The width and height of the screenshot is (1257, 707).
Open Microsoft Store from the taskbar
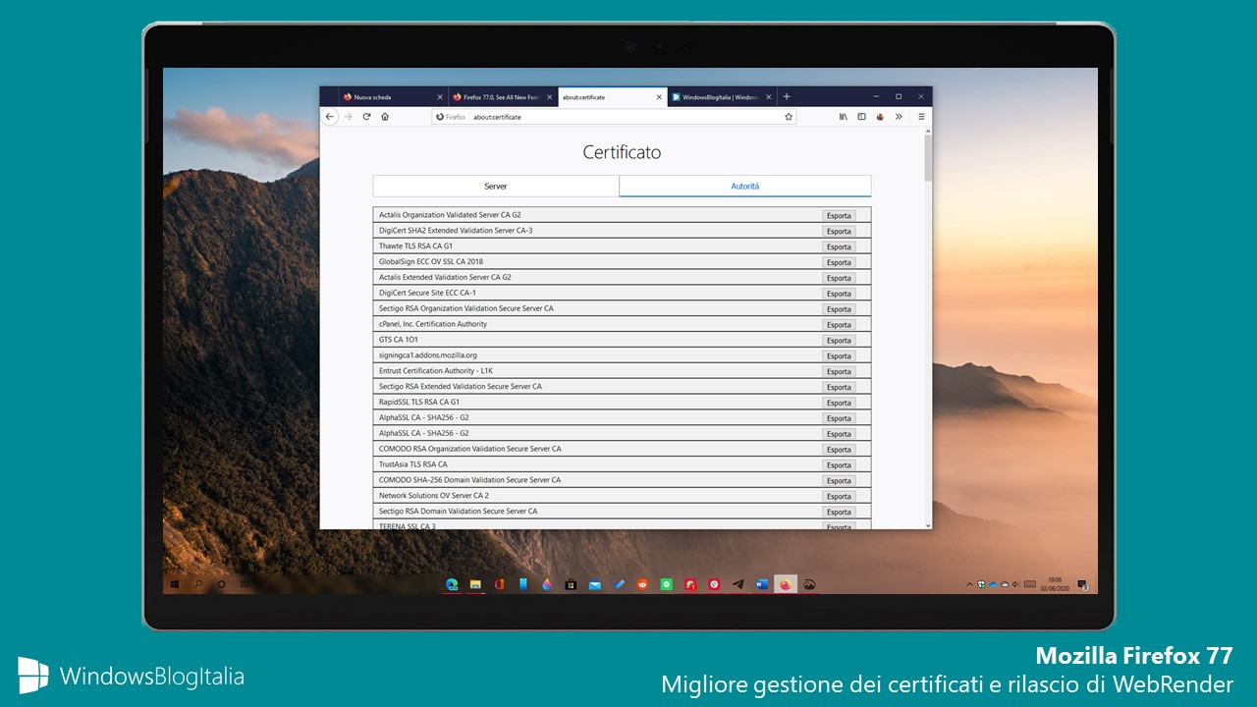pyautogui.click(x=571, y=584)
